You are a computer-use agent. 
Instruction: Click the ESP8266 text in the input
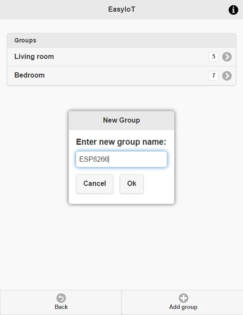click(94, 159)
